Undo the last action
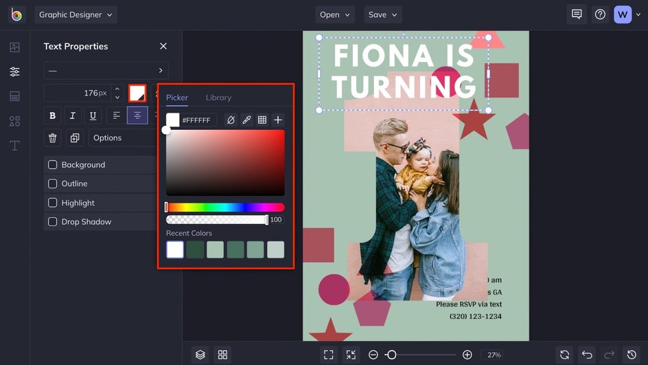Screen dimensions: 648x365 (x=587, y=355)
